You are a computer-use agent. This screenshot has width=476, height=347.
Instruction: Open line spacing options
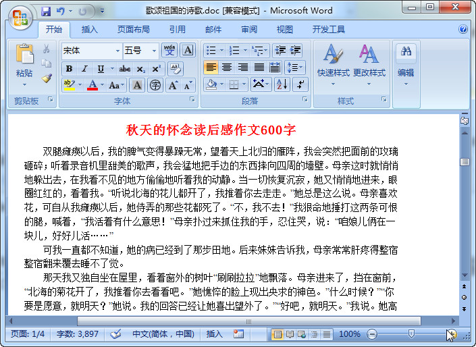[x=295, y=67]
